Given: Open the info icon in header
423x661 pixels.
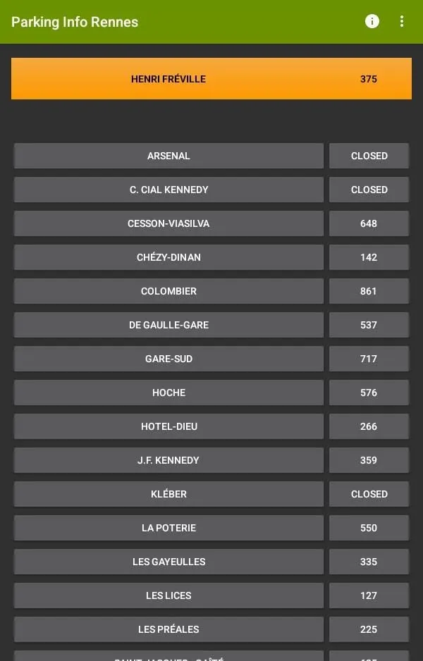Looking at the screenshot, I should [x=372, y=22].
